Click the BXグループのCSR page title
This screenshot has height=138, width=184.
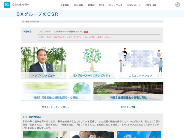pyautogui.click(x=38, y=14)
